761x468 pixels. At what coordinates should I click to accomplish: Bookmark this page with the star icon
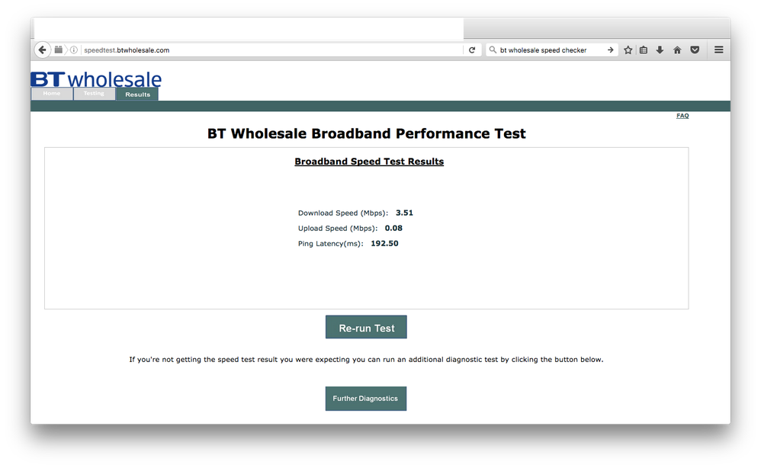[628, 50]
